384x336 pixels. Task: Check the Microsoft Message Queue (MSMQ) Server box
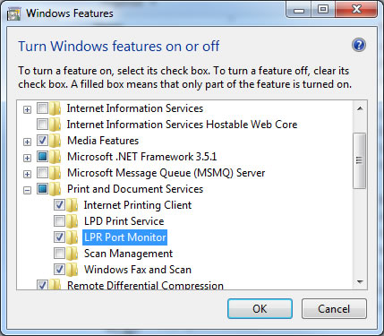tap(42, 173)
